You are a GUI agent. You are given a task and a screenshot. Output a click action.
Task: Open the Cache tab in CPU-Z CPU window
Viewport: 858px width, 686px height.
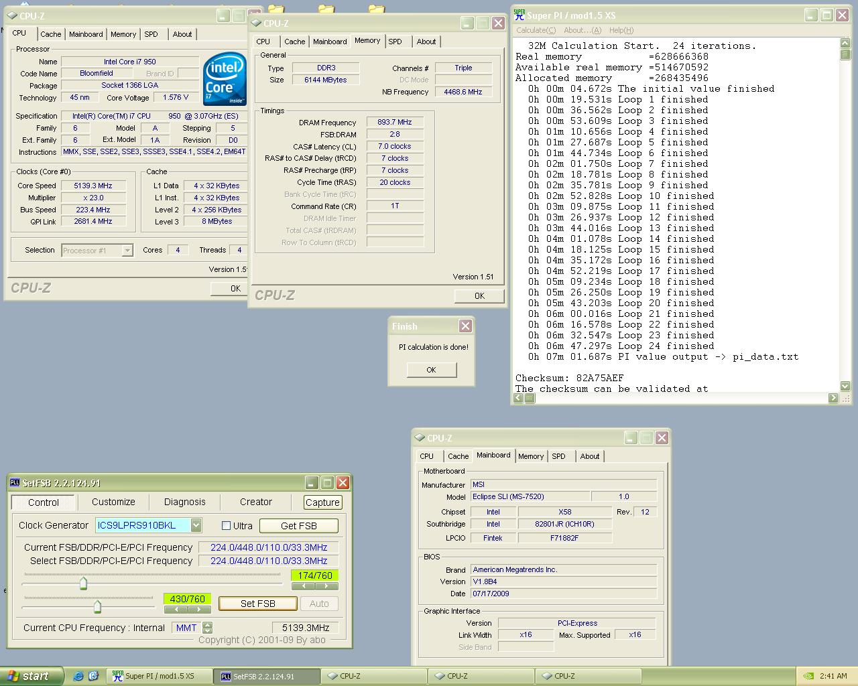[x=51, y=34]
